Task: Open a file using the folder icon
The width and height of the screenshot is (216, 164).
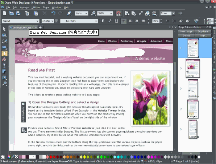Action: (11, 13)
